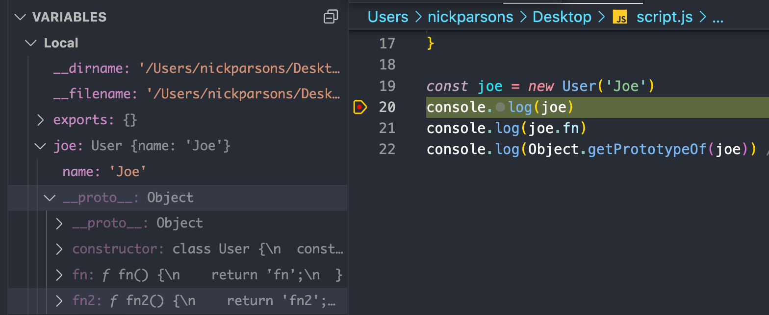Expand the fn function entry

59,275
